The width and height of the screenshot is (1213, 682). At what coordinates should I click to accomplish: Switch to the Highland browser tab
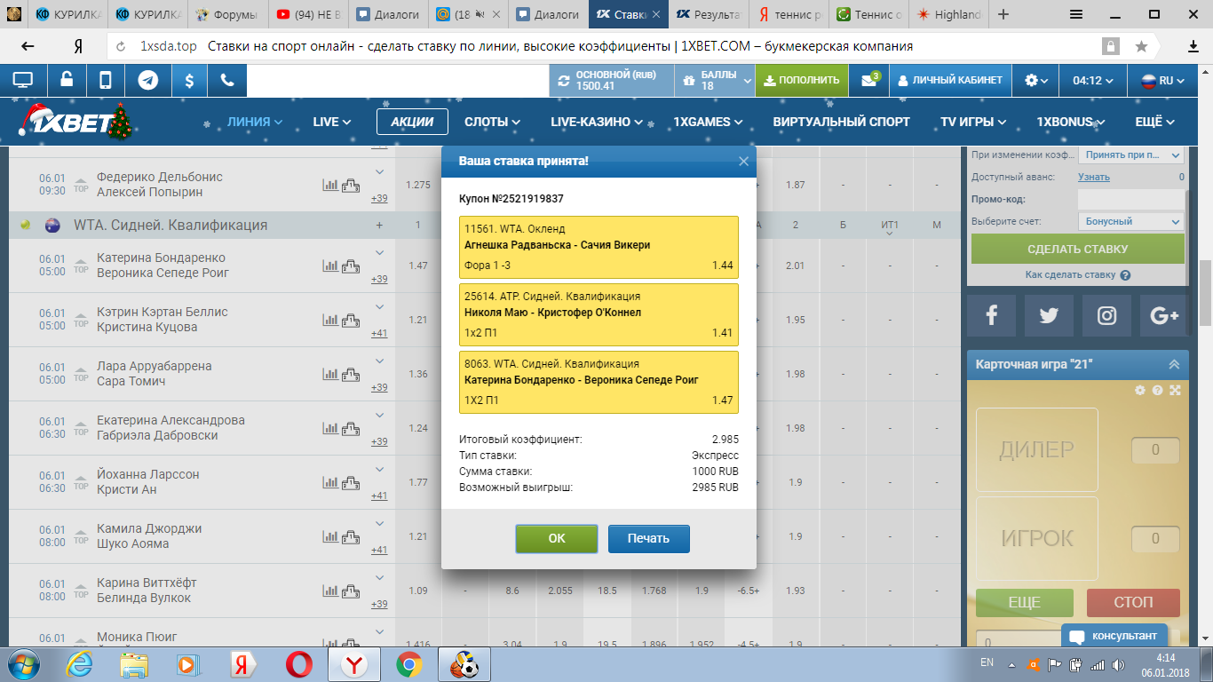948,14
